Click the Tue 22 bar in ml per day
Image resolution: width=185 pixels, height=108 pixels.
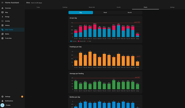(95, 31)
